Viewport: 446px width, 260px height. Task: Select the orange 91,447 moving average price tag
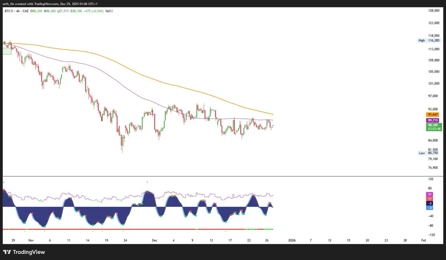click(433, 115)
